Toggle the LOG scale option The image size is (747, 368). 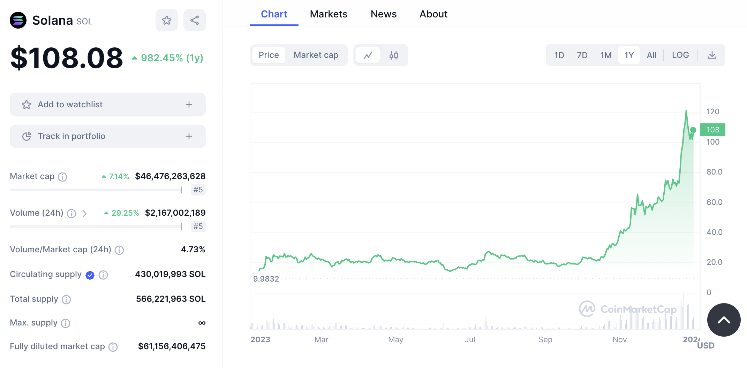click(x=680, y=55)
